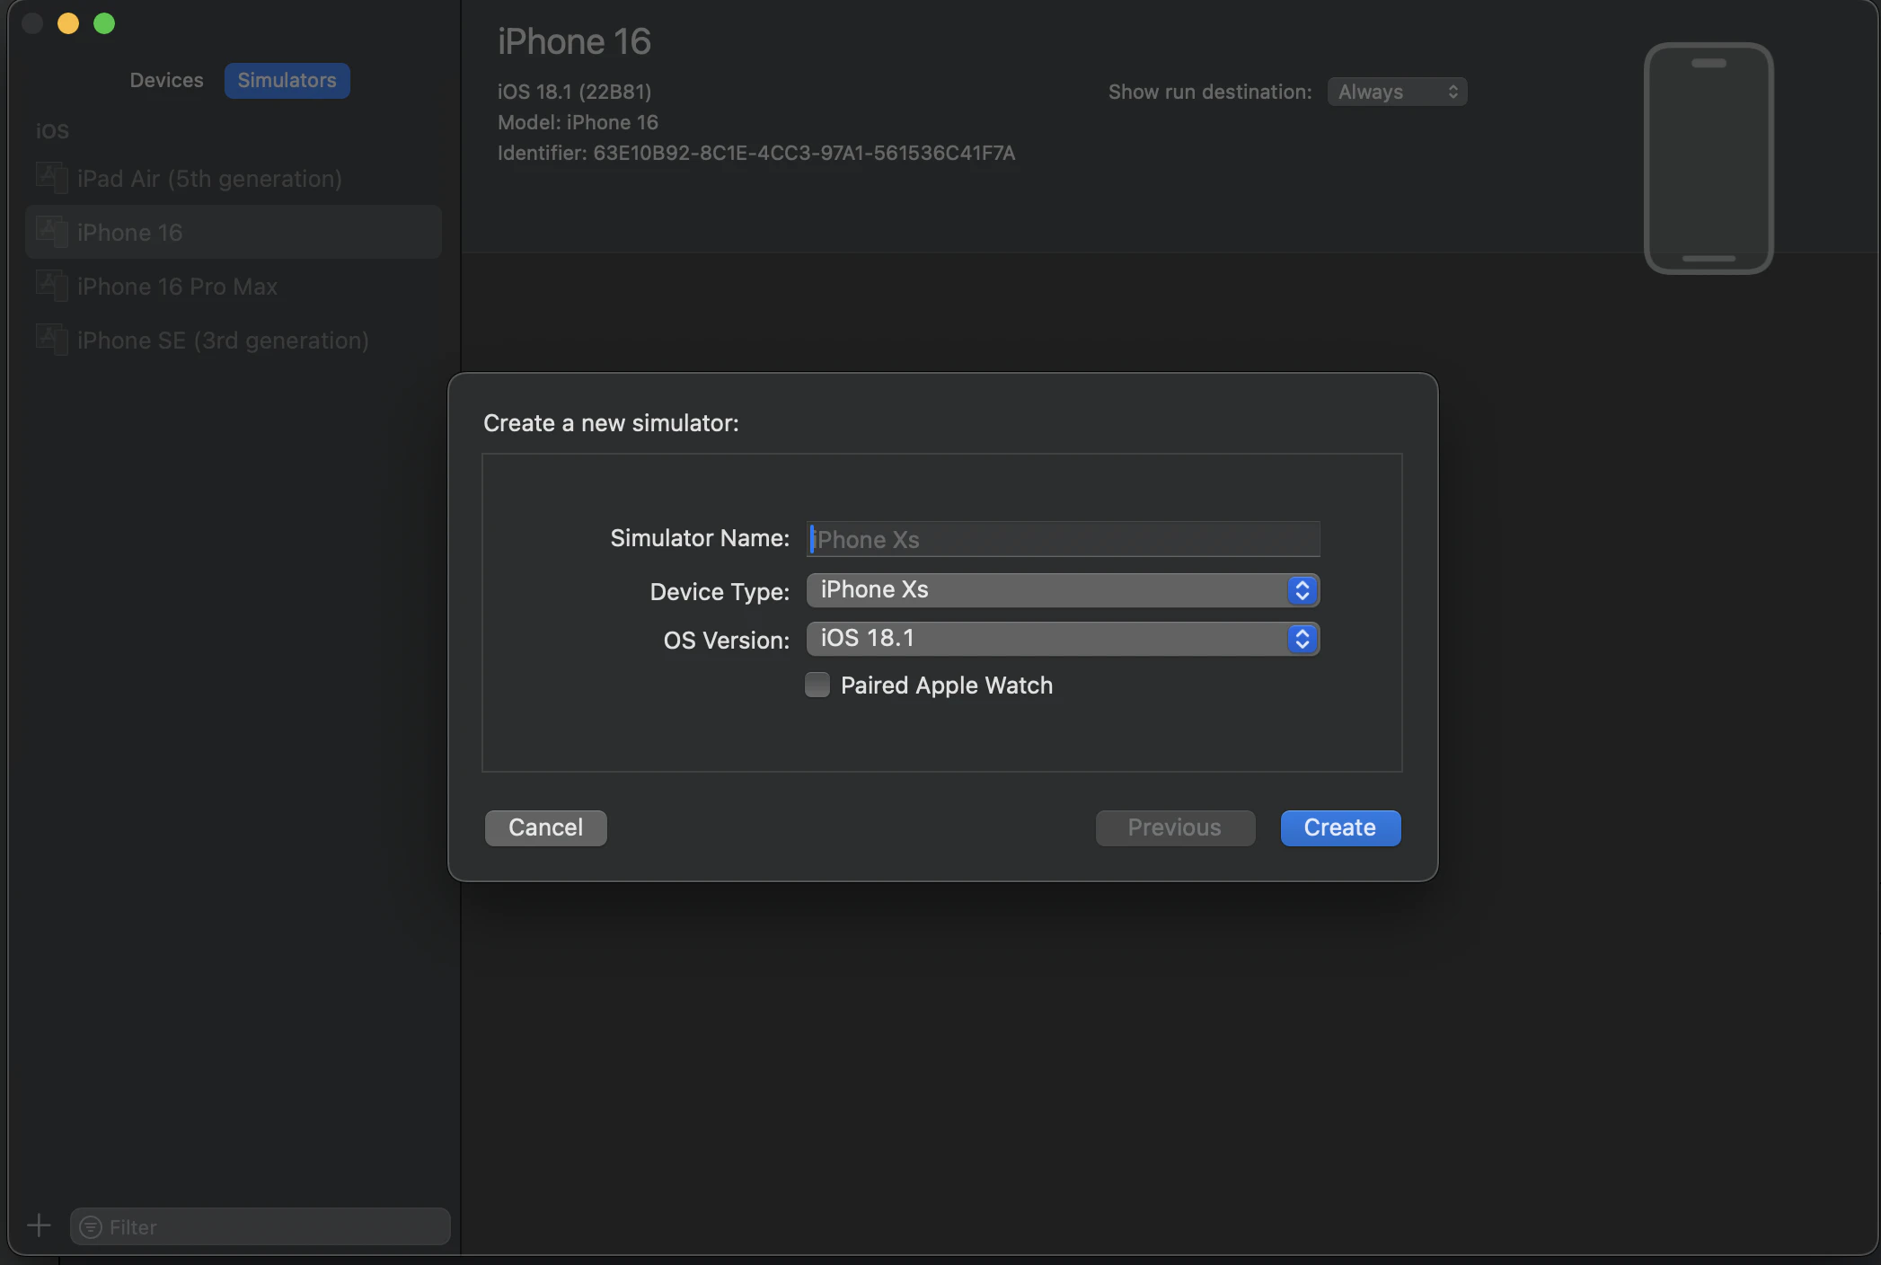The image size is (1881, 1265).
Task: Select iPad Air (5th generation) in the list
Action: 234,178
